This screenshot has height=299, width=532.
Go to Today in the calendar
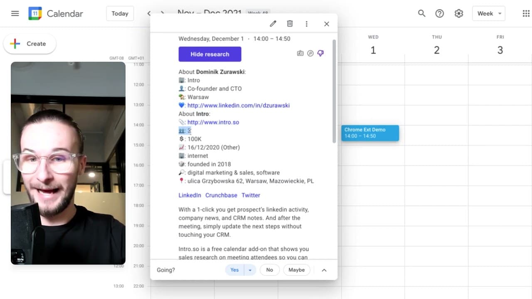(x=120, y=14)
